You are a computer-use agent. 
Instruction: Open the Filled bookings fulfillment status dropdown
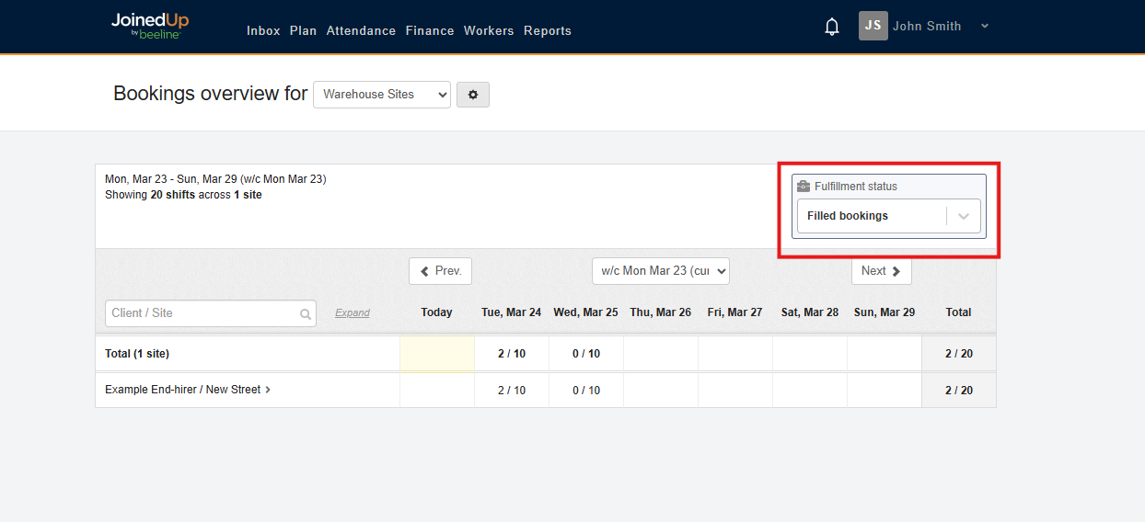point(889,216)
